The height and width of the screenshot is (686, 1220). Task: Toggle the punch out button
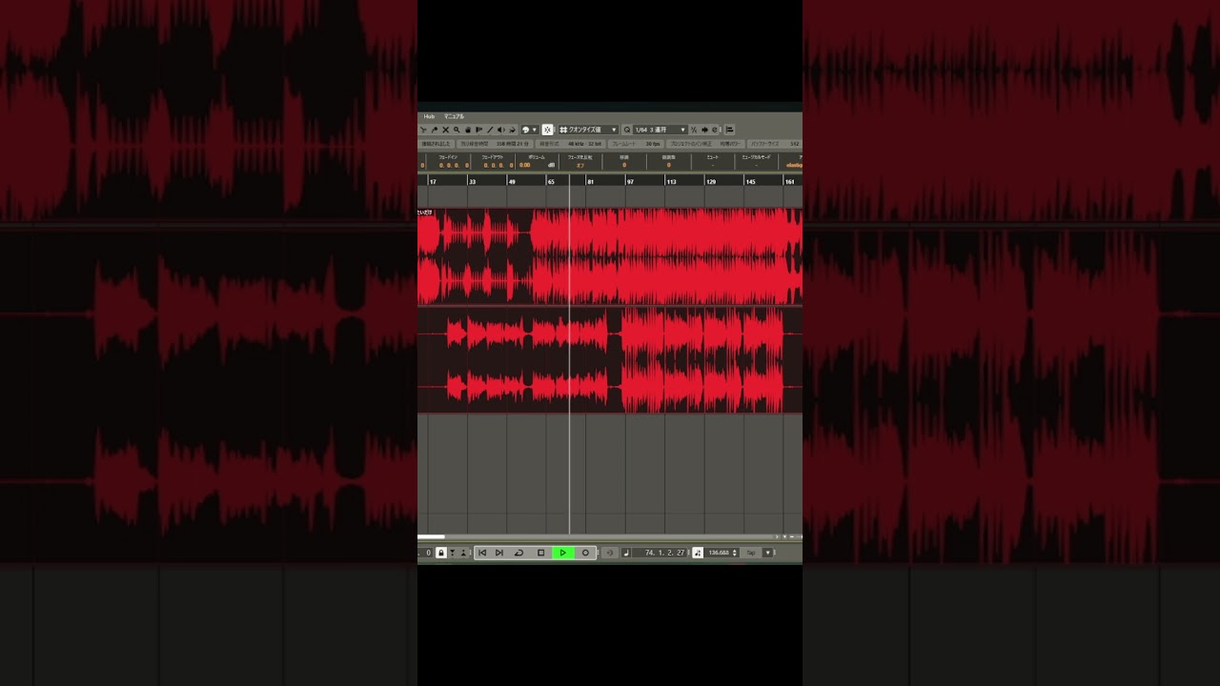click(463, 553)
